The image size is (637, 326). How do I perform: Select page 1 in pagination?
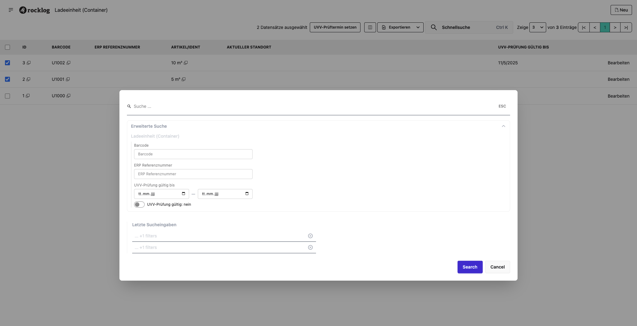point(605,27)
